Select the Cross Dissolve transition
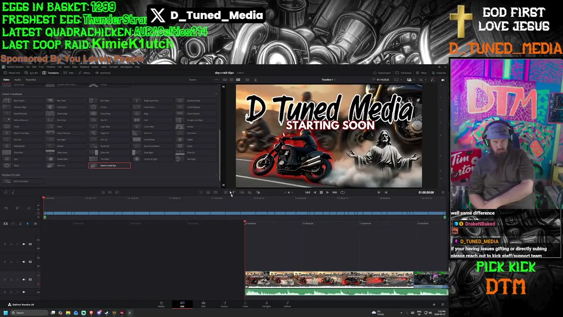The image size is (563, 317). tap(196, 107)
